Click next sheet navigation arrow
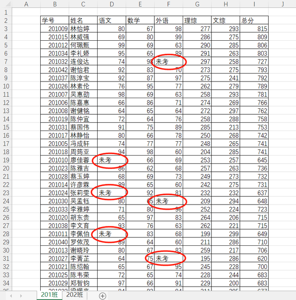296x300 pixels. point(21,296)
